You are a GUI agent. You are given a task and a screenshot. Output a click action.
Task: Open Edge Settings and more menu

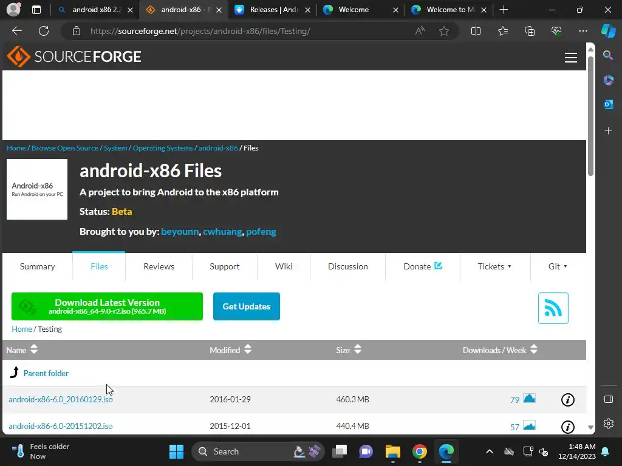(x=583, y=31)
